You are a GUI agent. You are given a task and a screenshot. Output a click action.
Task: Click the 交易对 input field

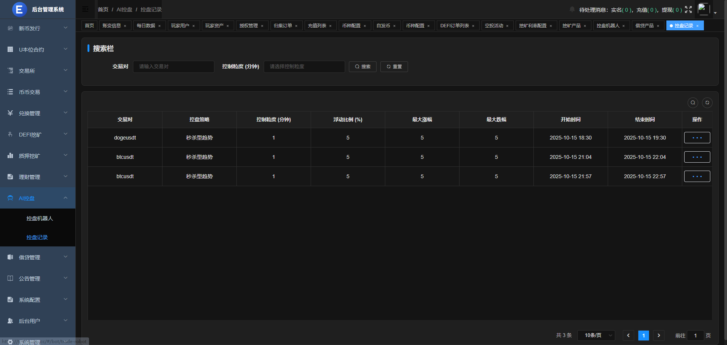pos(174,67)
